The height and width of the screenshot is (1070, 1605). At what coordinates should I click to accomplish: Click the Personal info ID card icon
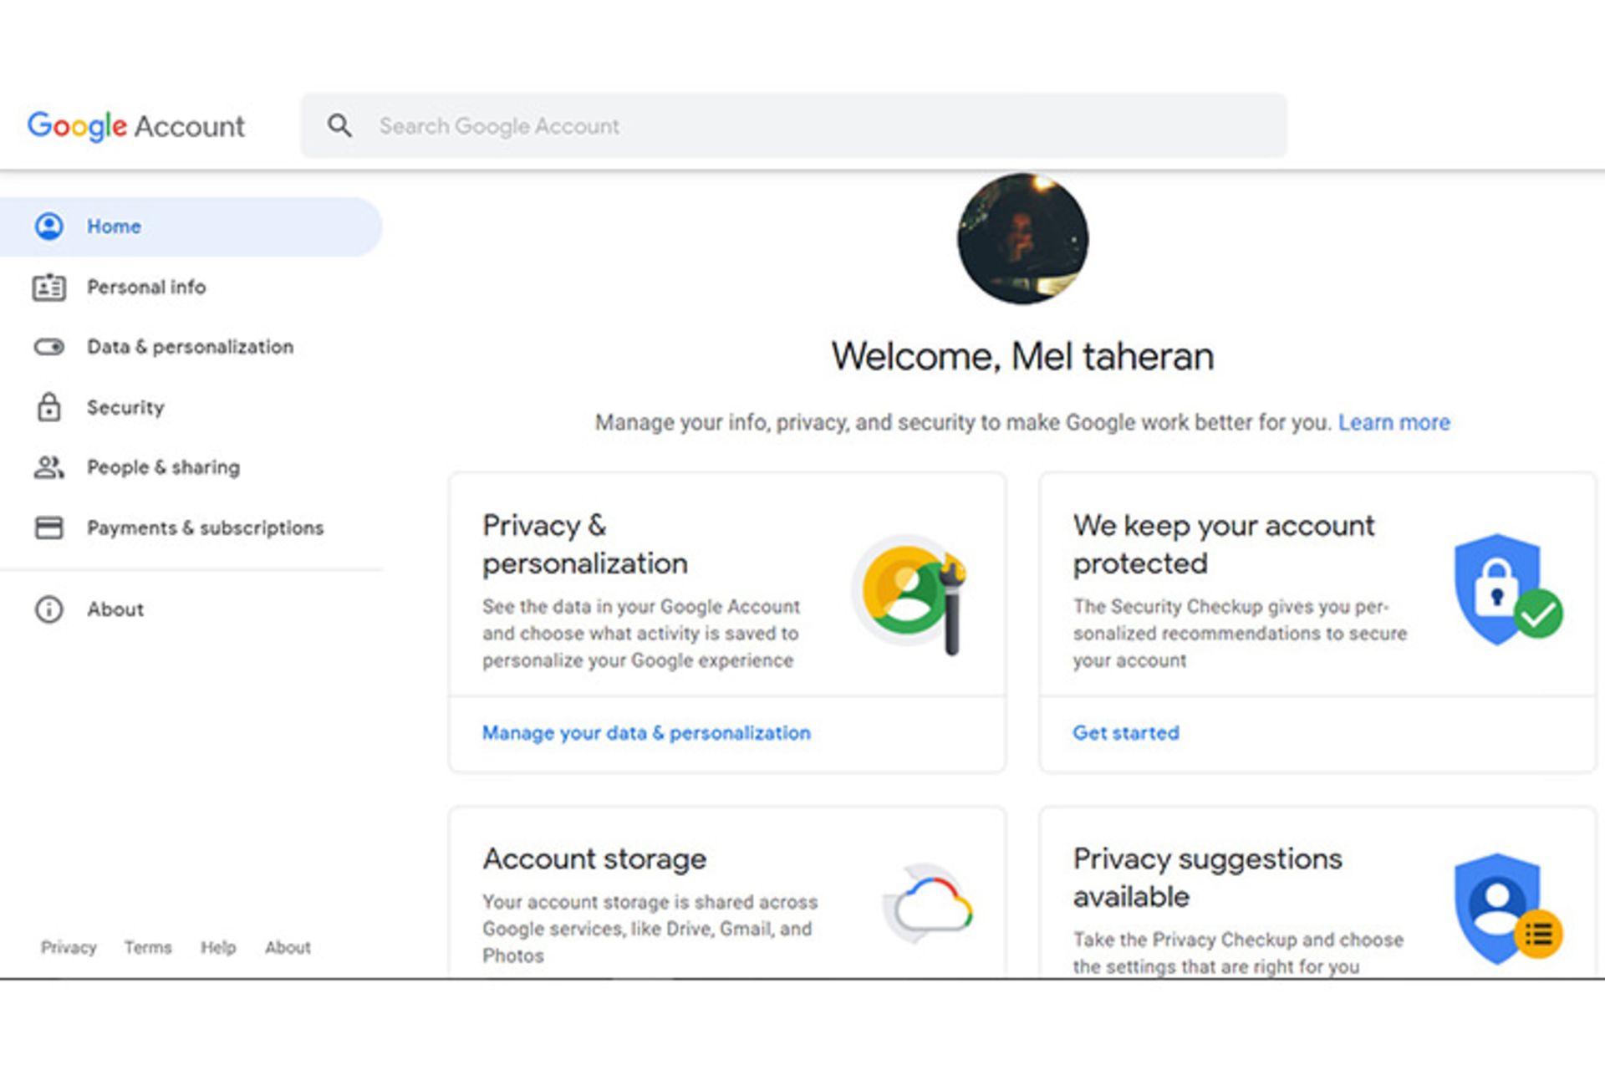[49, 287]
